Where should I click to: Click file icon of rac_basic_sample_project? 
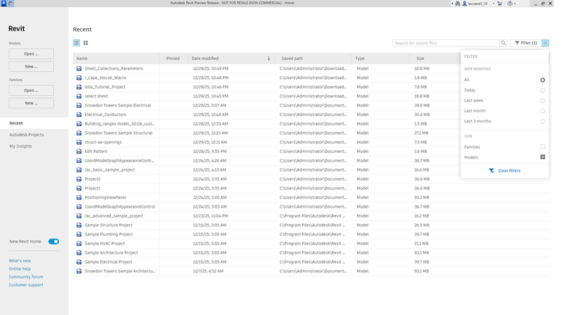79,169
